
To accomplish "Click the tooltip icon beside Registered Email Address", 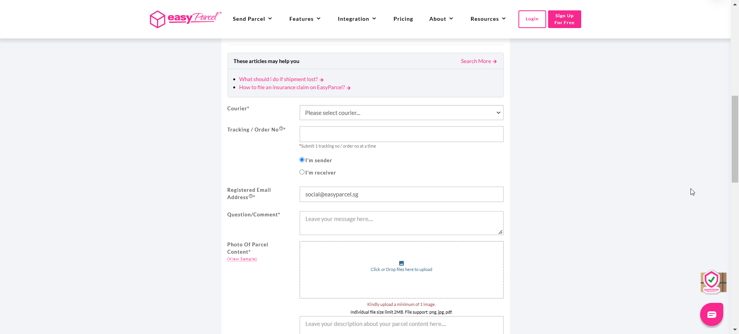I will click(251, 196).
